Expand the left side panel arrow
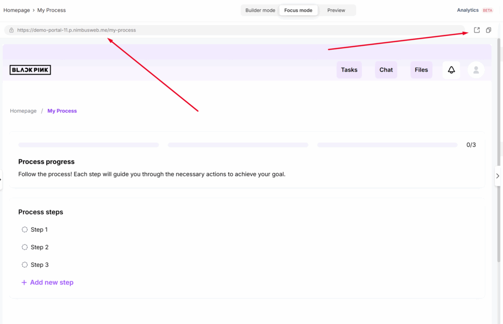503x324 pixels. point(1,179)
